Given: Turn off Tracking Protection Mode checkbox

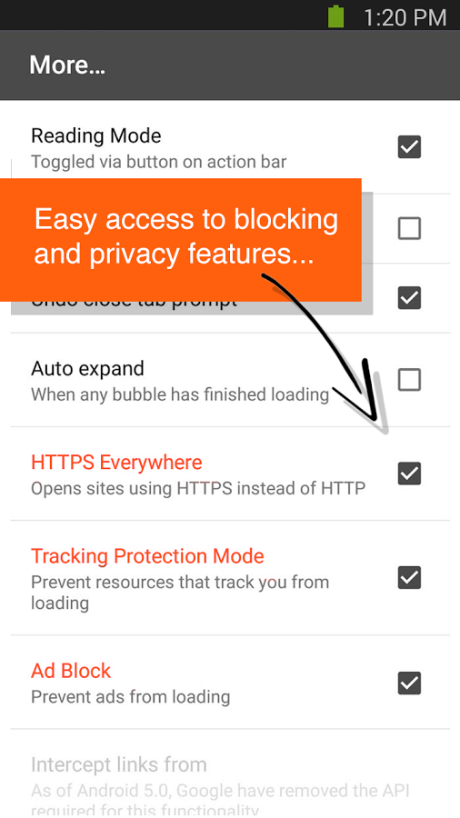Looking at the screenshot, I should (409, 577).
